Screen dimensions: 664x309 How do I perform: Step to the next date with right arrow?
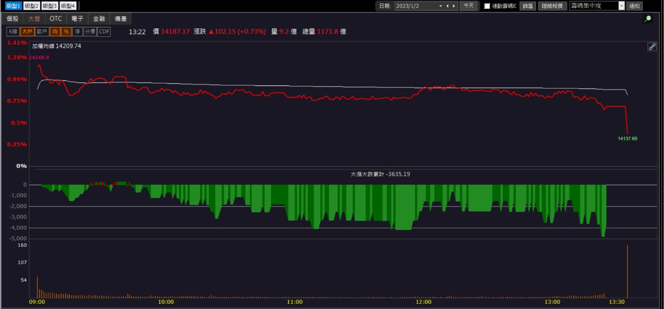[454, 6]
